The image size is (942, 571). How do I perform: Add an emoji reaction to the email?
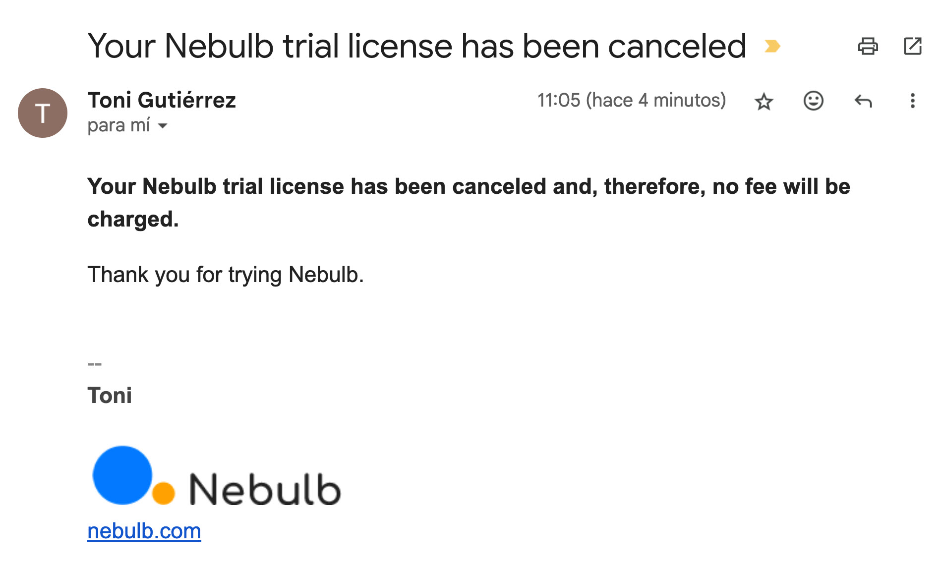tap(813, 101)
